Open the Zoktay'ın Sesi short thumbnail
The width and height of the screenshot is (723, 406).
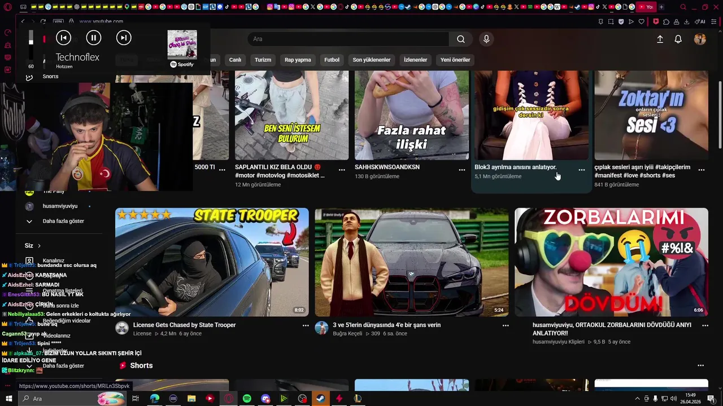pyautogui.click(x=651, y=116)
